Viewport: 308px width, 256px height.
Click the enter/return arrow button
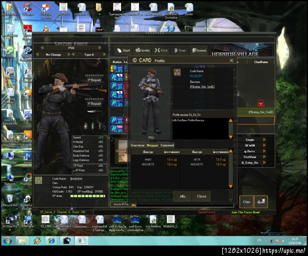261,202
